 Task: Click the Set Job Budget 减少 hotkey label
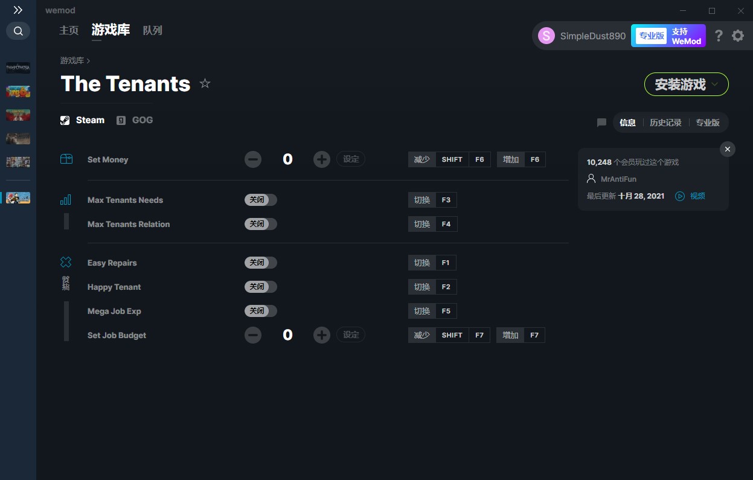422,335
